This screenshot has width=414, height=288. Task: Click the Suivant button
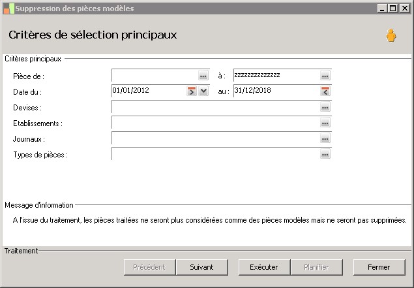coord(201,267)
